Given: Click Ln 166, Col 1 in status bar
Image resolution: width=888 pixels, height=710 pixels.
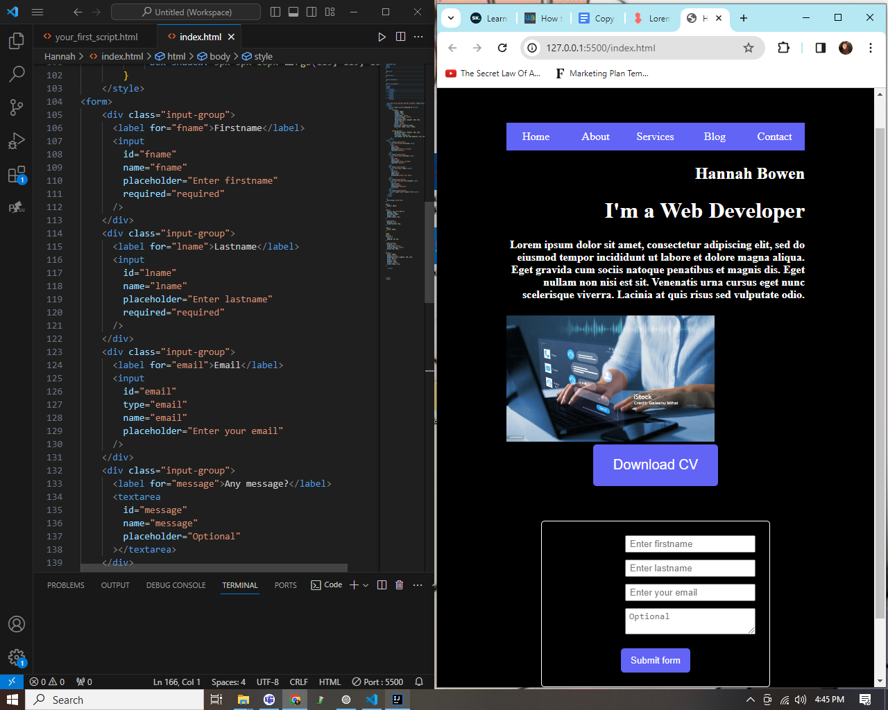Looking at the screenshot, I should click(176, 682).
